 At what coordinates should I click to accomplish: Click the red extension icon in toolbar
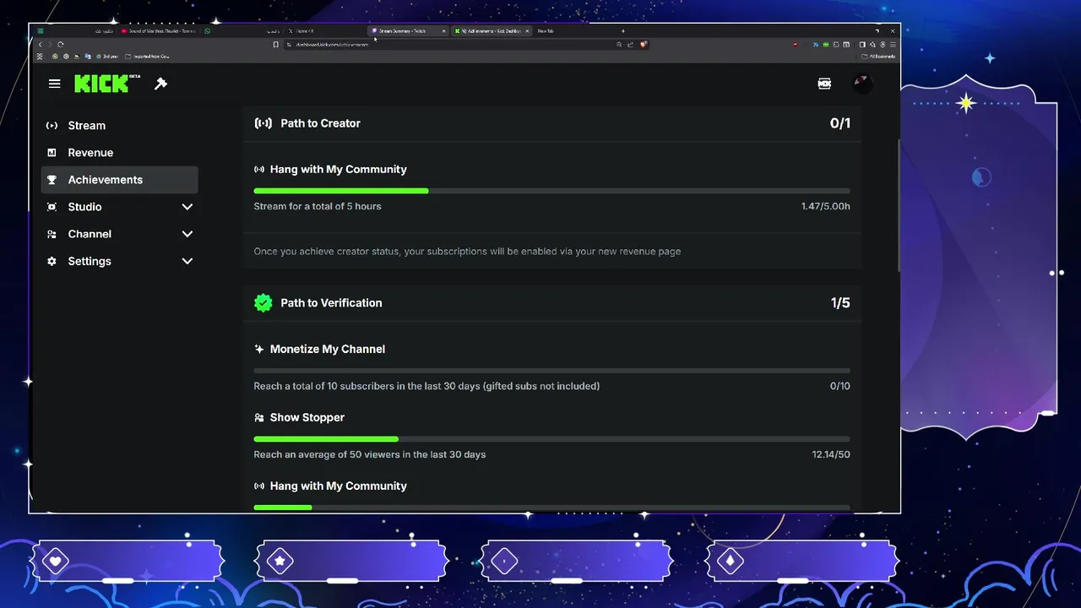click(x=796, y=44)
